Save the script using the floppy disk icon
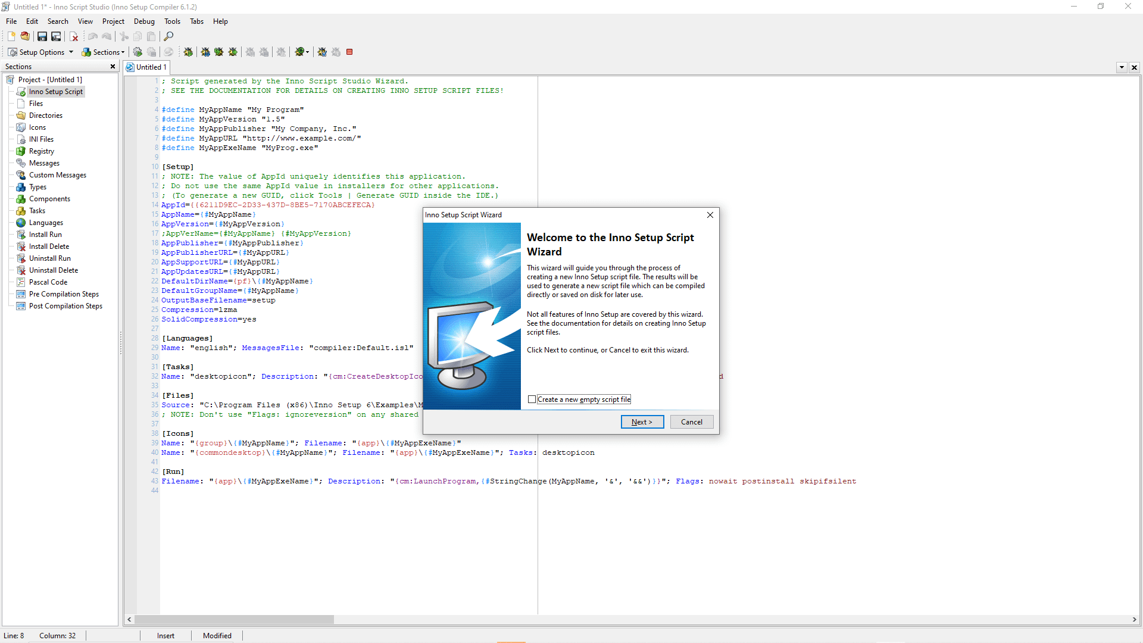Image resolution: width=1143 pixels, height=643 pixels. (x=42, y=36)
